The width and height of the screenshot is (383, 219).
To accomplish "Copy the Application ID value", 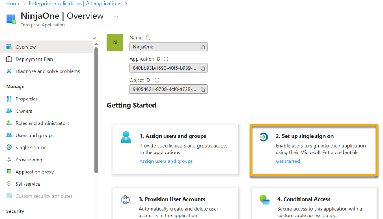I will (203, 68).
